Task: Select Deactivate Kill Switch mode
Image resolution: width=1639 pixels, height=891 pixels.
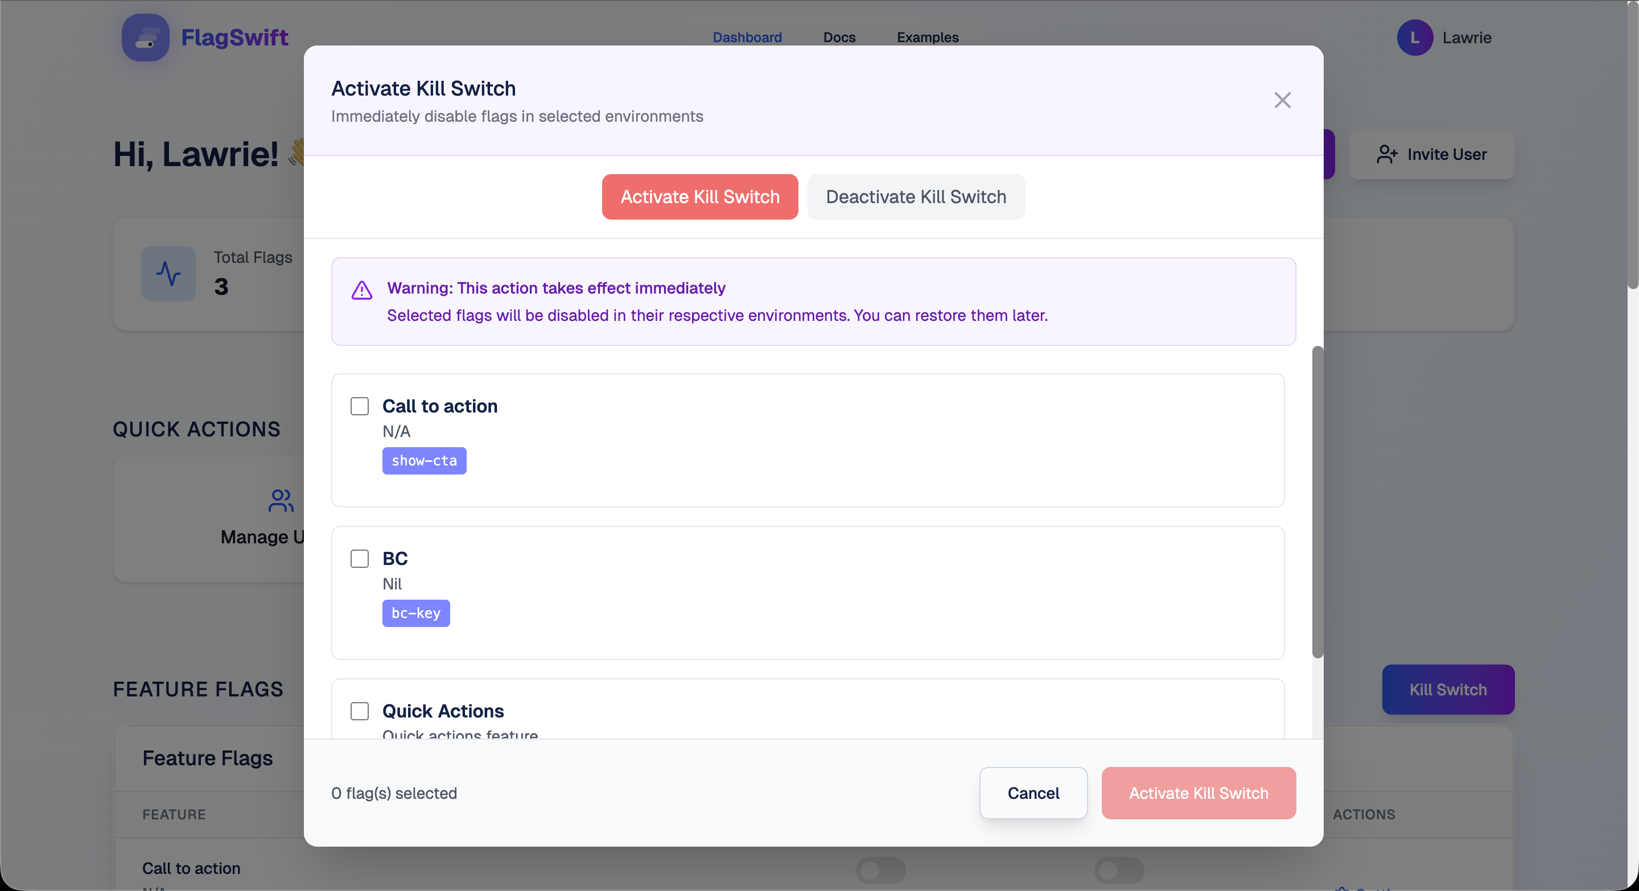Action: [916, 196]
